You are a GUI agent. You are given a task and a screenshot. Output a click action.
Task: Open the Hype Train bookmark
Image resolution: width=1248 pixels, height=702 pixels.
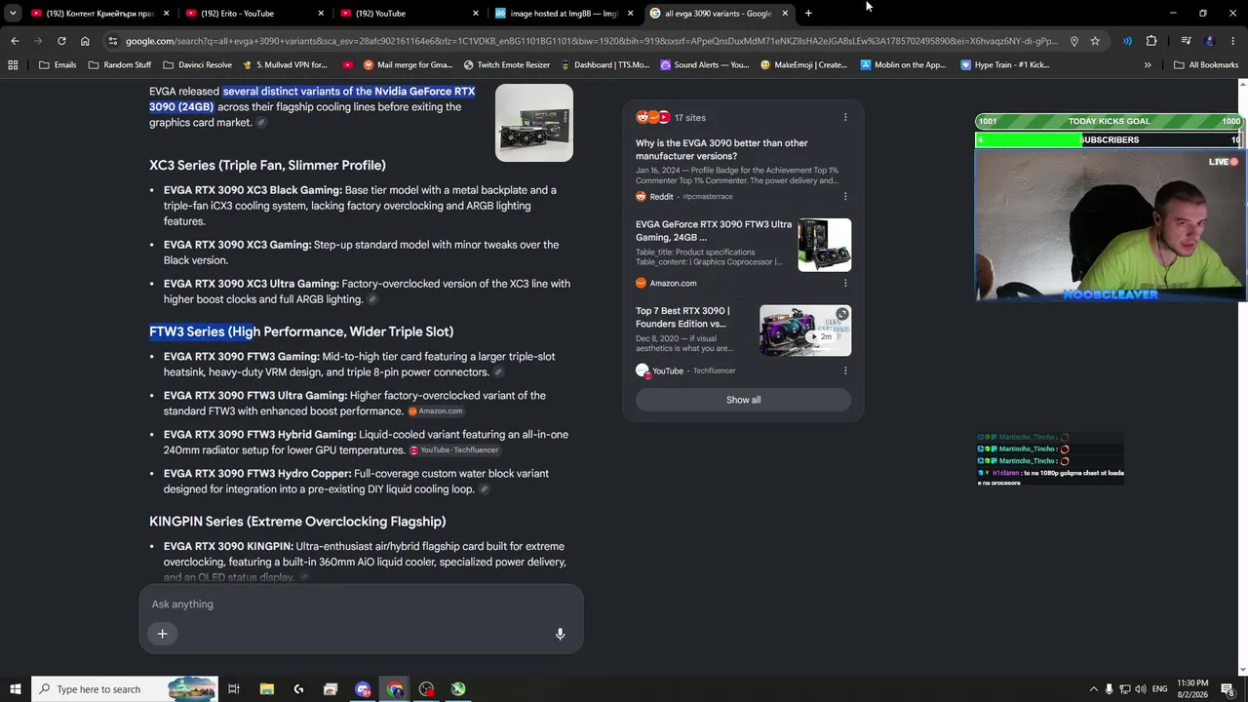(1005, 65)
